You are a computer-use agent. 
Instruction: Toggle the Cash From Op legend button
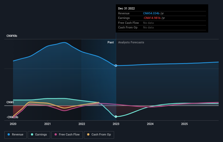click(99, 135)
